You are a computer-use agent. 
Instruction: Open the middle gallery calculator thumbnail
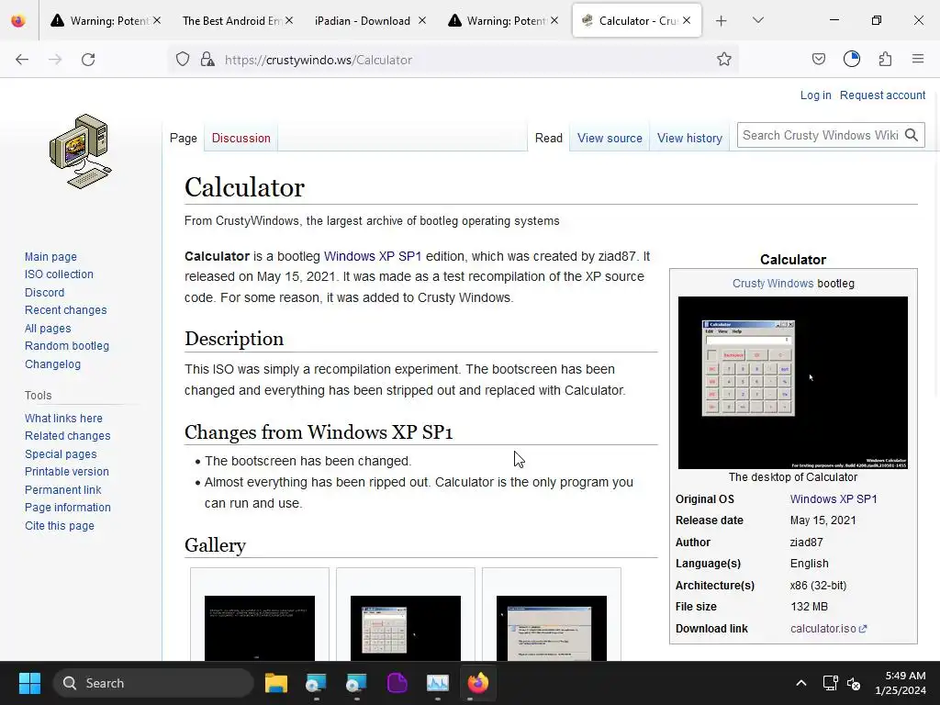(x=406, y=628)
